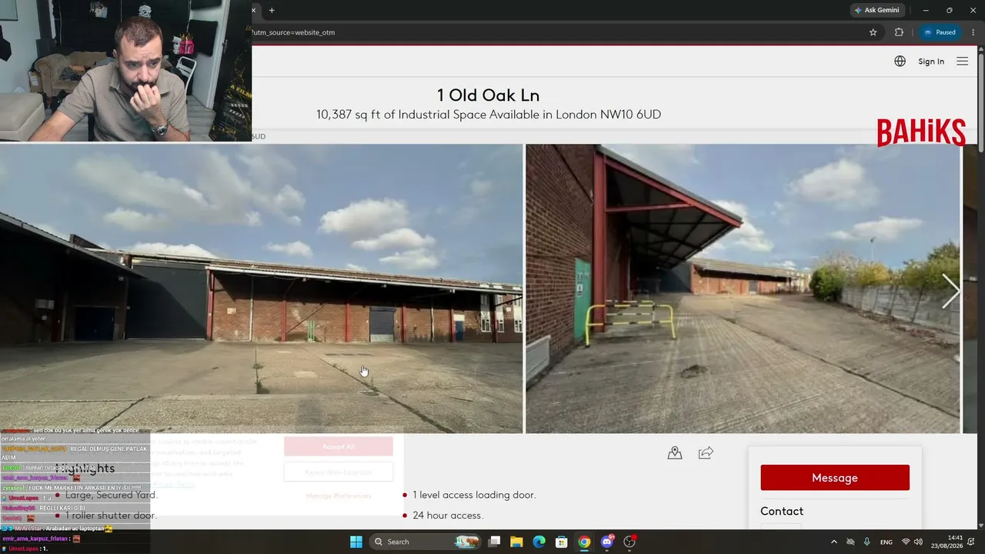Launch Microsoft Edge from the taskbar
The height and width of the screenshot is (554, 985).
coord(539,542)
